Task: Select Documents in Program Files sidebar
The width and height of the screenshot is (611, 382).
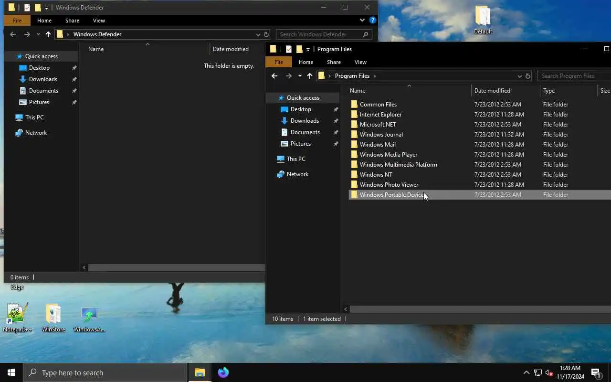Action: [305, 132]
